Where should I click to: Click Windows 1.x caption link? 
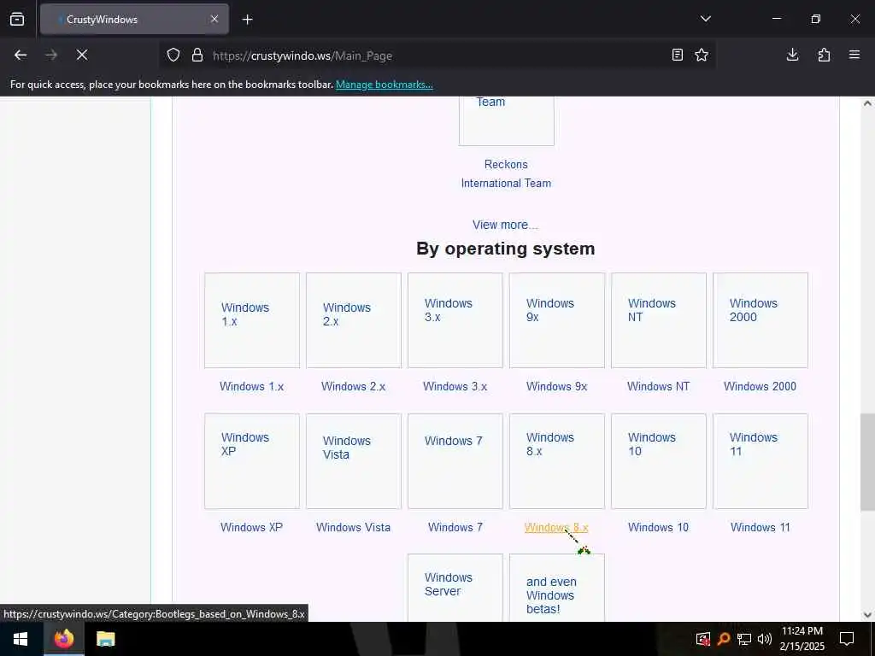pyautogui.click(x=252, y=387)
